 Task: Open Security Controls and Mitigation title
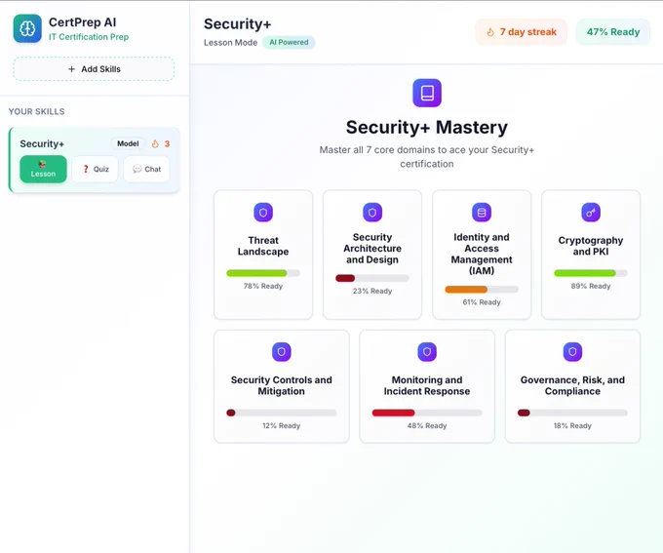[282, 385]
